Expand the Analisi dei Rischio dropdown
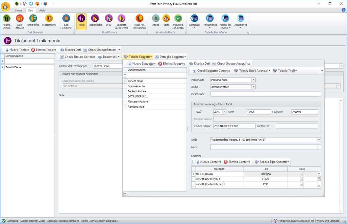 click(225, 22)
